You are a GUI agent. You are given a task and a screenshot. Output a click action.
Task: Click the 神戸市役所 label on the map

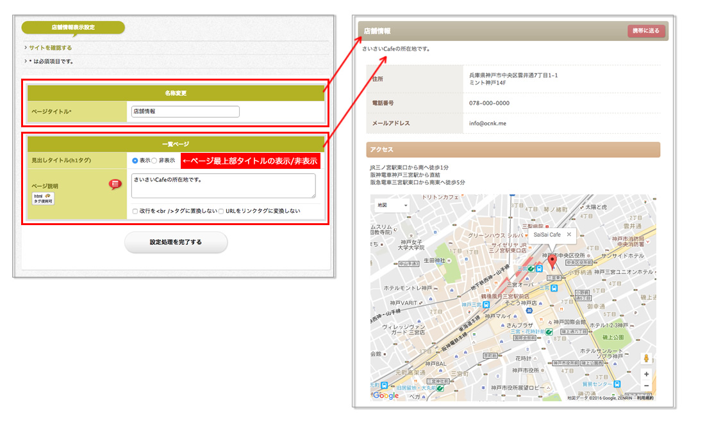[x=526, y=371]
